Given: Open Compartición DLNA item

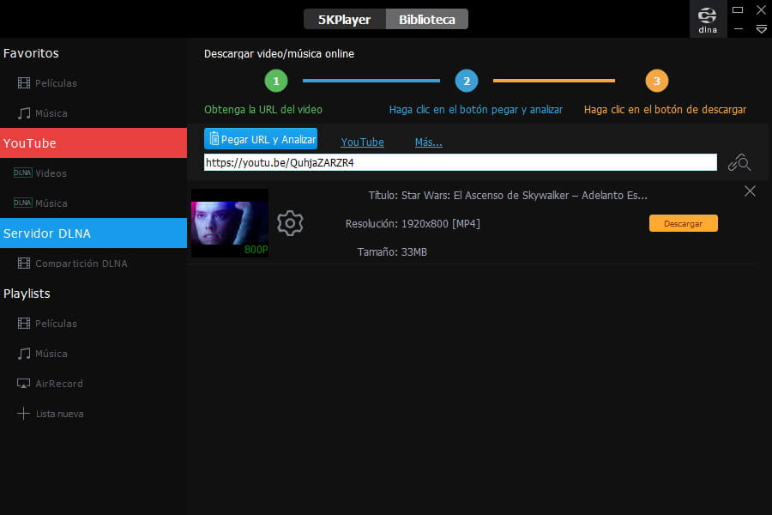Looking at the screenshot, I should click(x=81, y=264).
